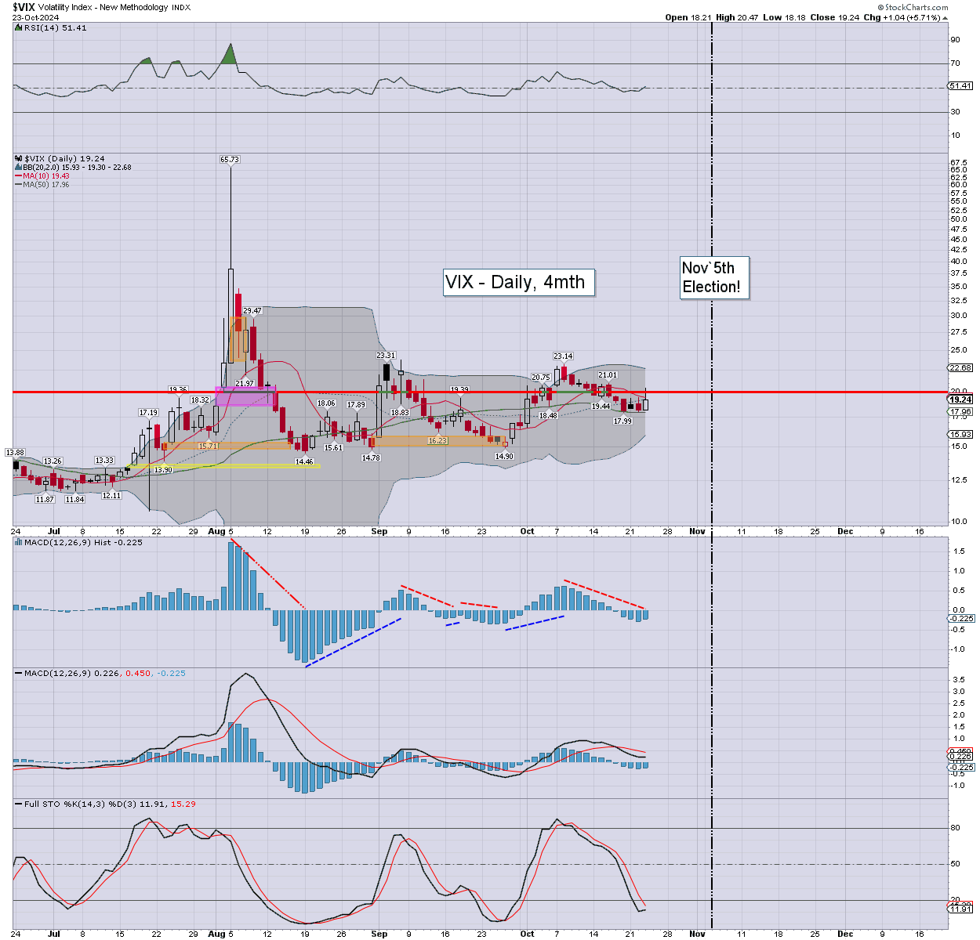The image size is (980, 940).
Task: Click the 22.68 upper Bollinger axis tag
Action: click(x=960, y=367)
